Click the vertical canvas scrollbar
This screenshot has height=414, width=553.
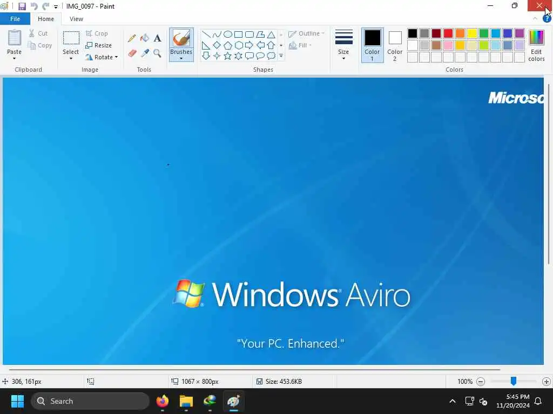(549, 174)
